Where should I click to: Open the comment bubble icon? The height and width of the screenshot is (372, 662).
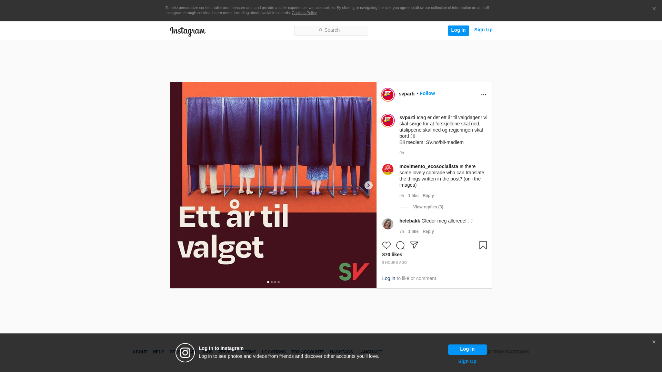tap(400, 245)
